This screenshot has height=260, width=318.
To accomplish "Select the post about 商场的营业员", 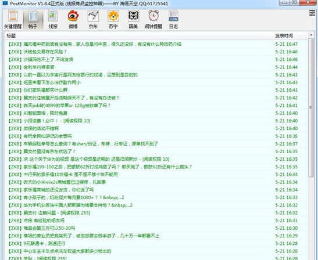I will coord(84,236).
